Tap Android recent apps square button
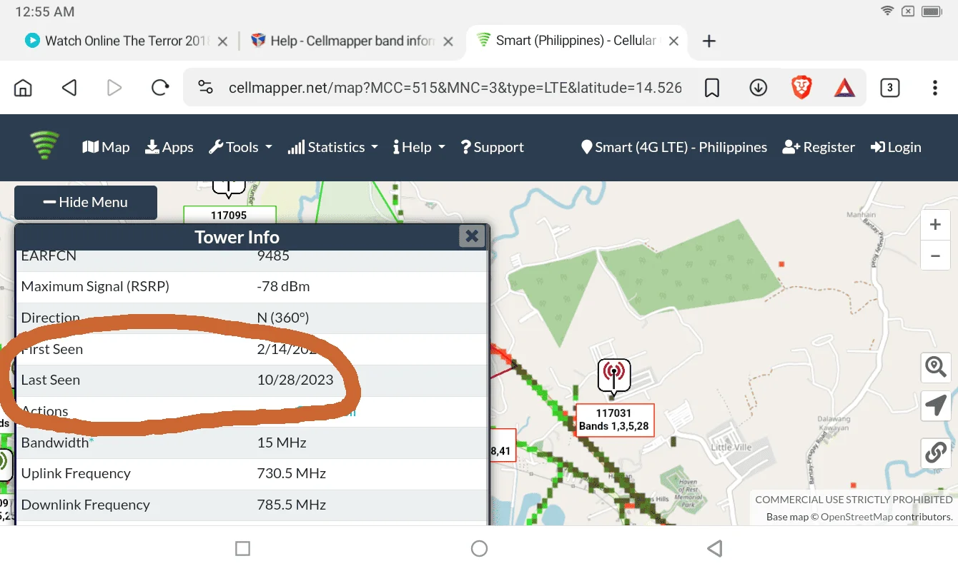The height and width of the screenshot is (571, 958). click(242, 548)
